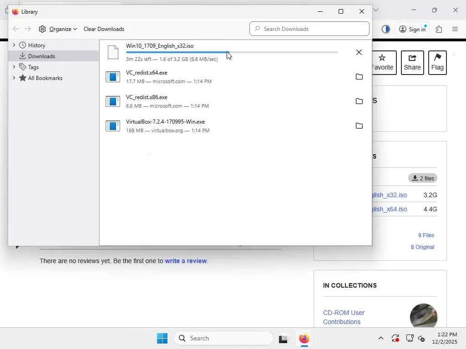Open folder containing VC_redist.x64.exe
466x349 pixels.
coord(359,76)
